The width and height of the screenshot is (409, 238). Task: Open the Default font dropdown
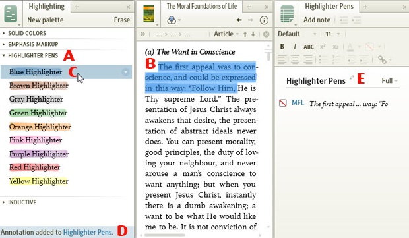297,34
